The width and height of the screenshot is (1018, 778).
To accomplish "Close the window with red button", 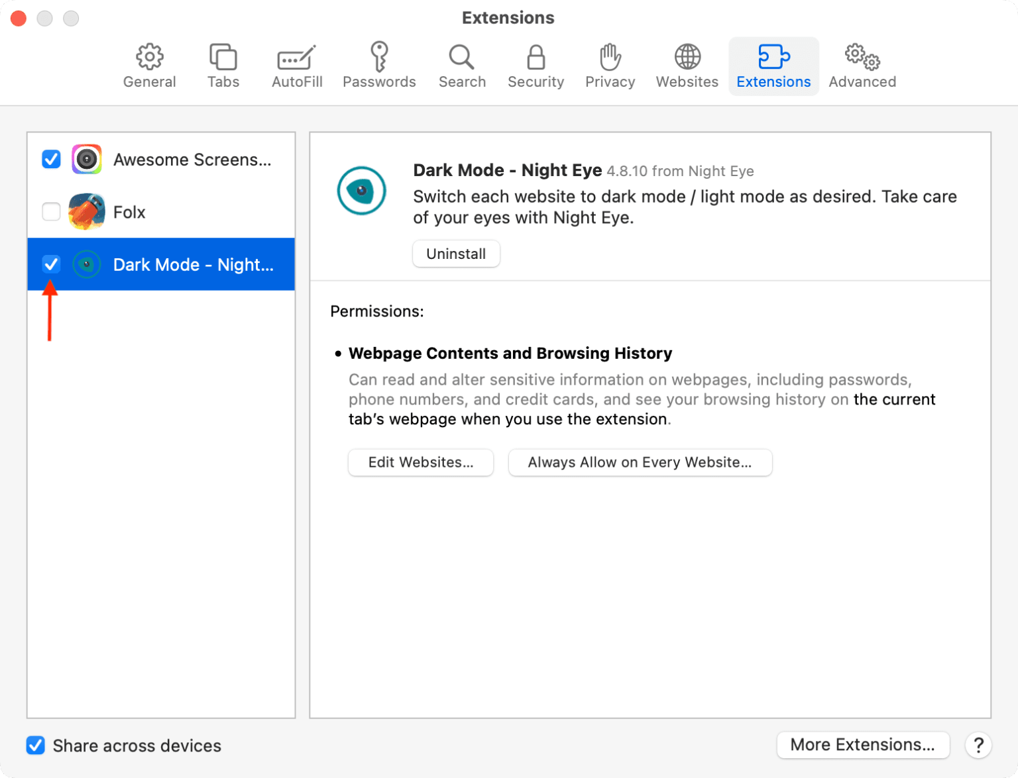I will (19, 18).
